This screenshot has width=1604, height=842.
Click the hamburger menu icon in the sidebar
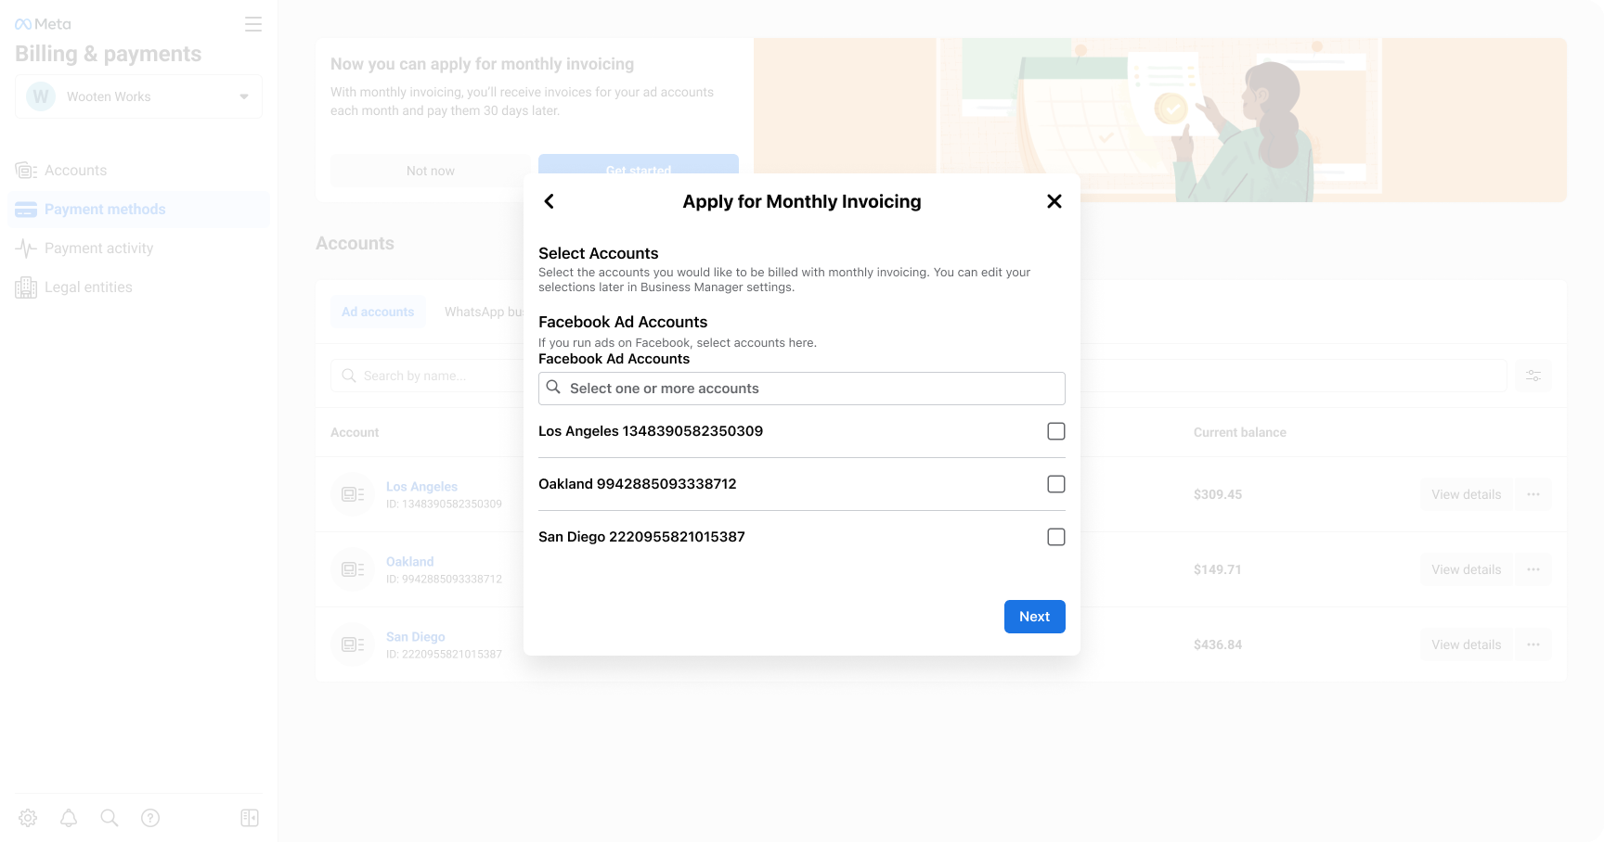(x=253, y=24)
